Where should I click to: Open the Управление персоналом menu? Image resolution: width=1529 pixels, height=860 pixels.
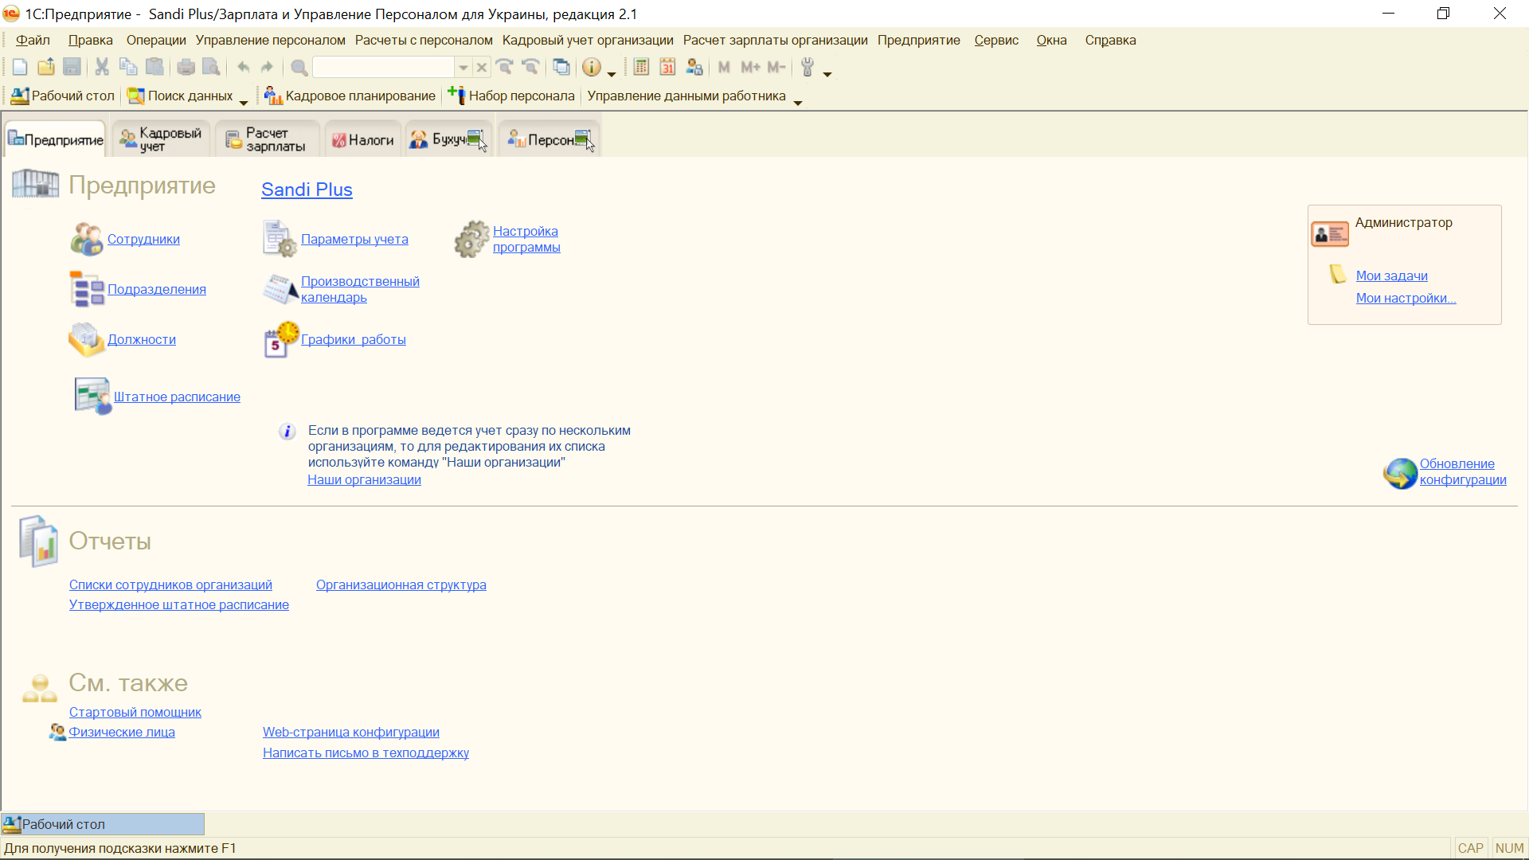271,40
